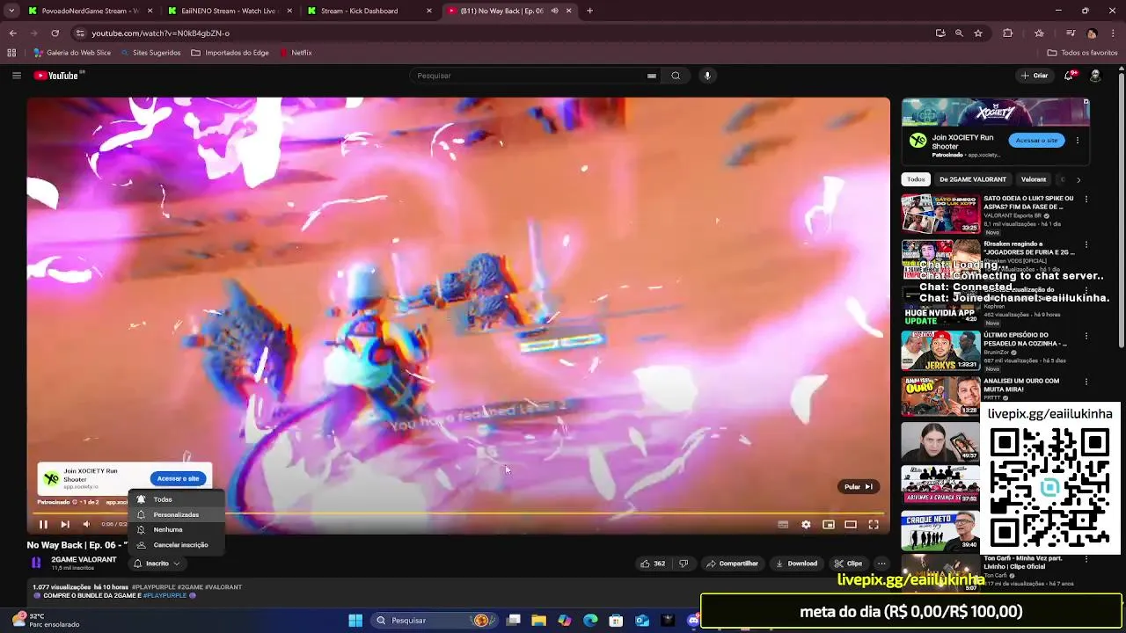Screen dimensions: 1126x633
Task: Open ANALISEI UM OURO video thumbnail
Action: 940,397
